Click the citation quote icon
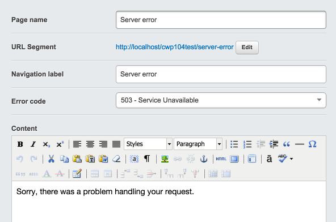The height and width of the screenshot is (222, 336). coord(20,174)
